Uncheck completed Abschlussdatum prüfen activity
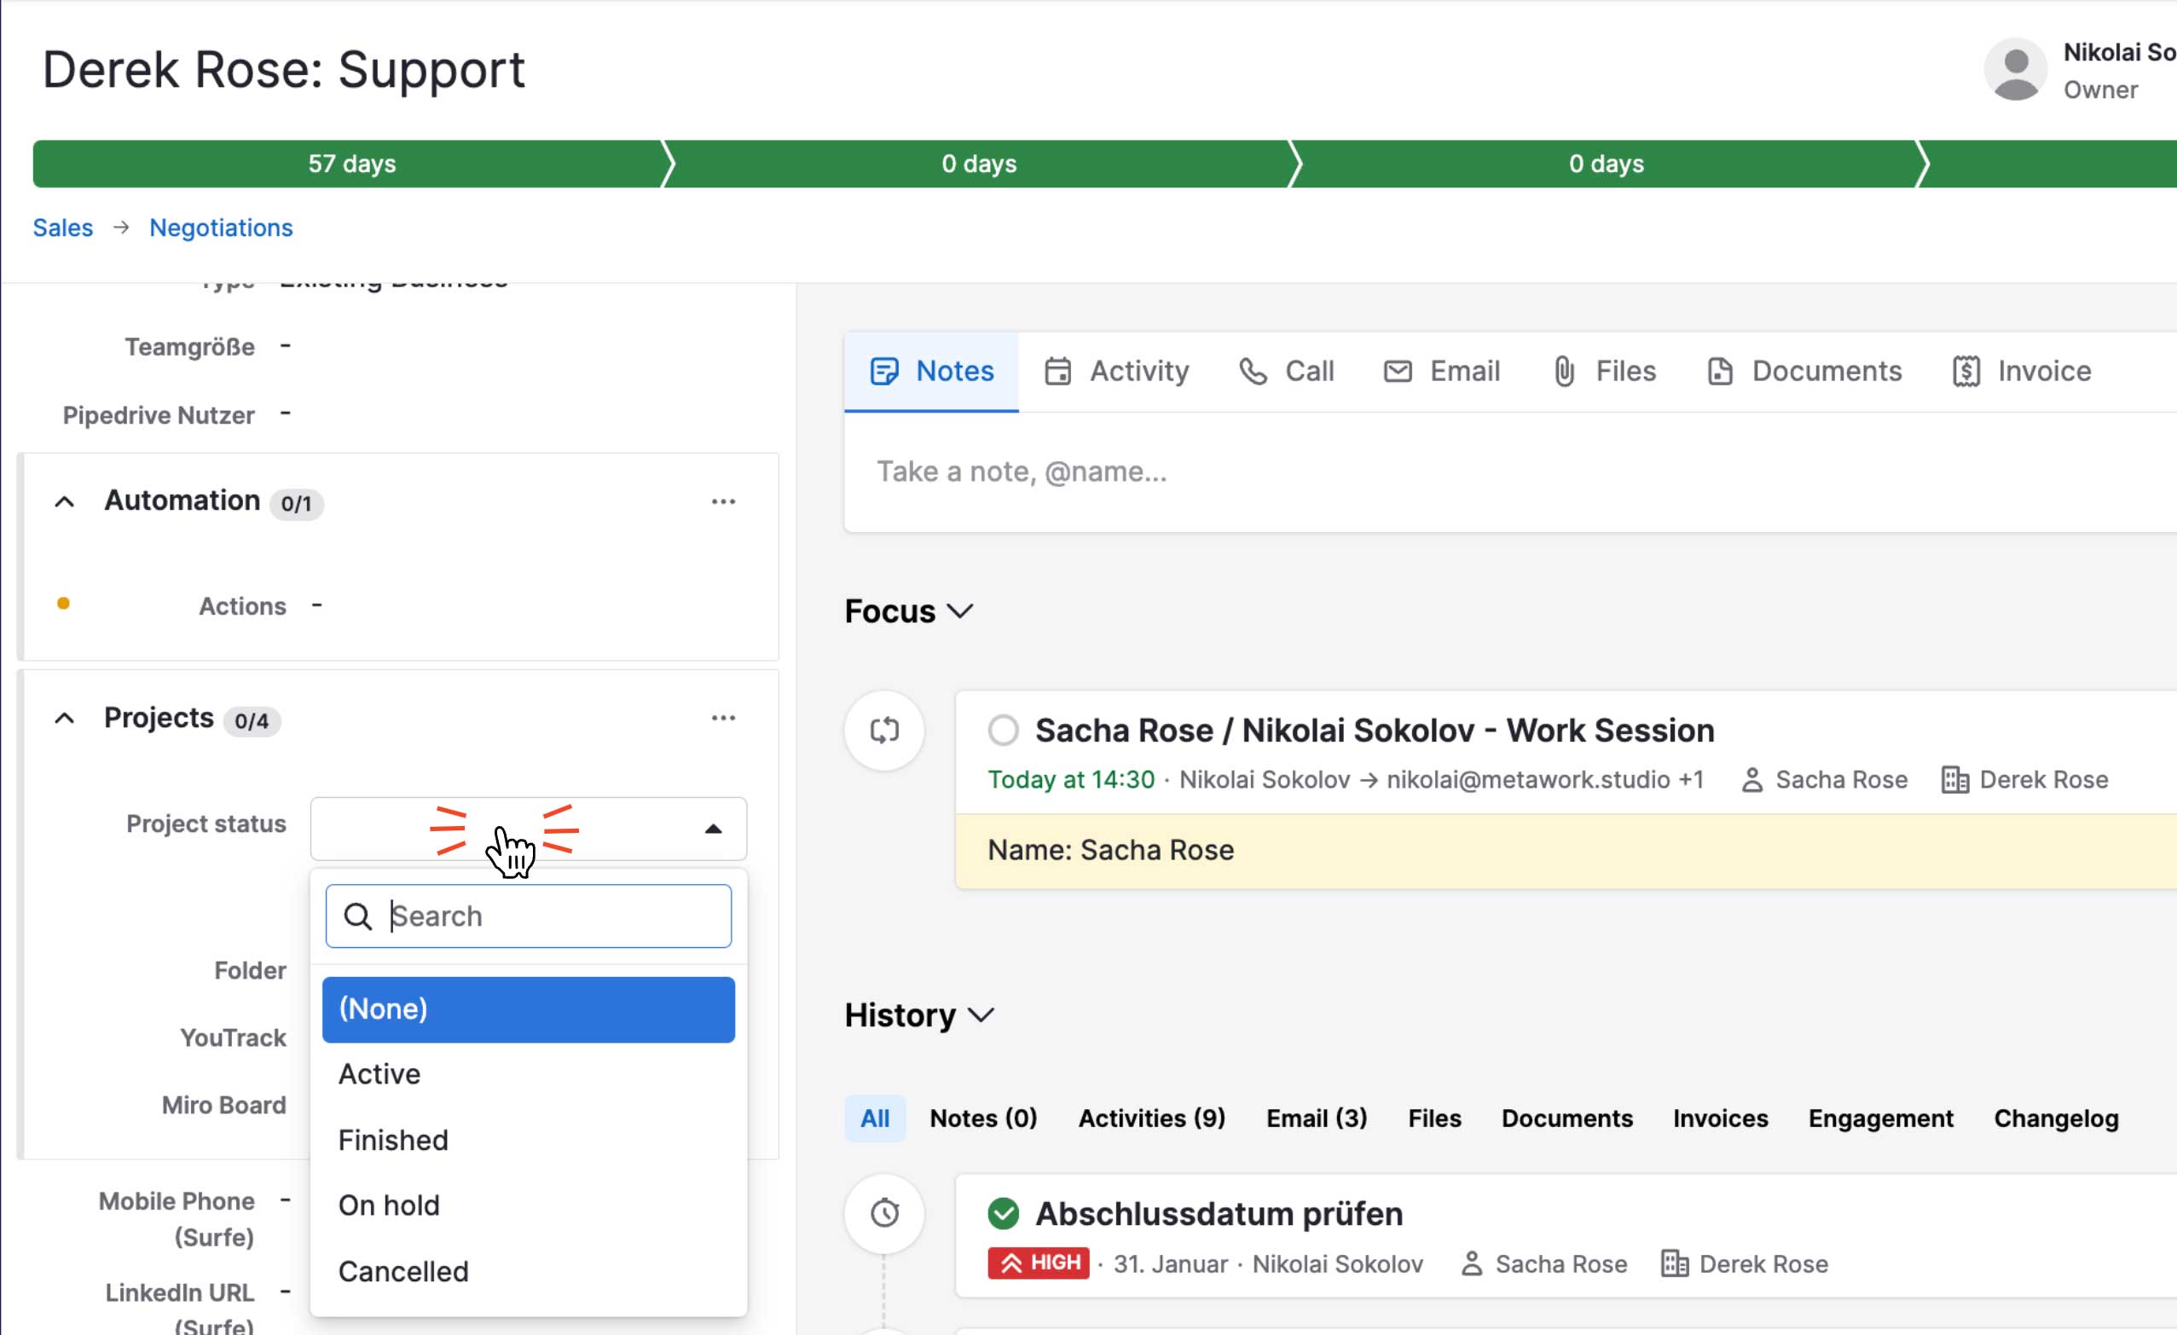 1003,1214
